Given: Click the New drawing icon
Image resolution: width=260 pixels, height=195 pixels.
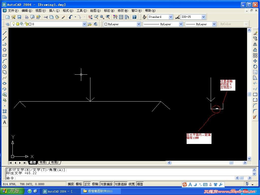Looking at the screenshot, I should click(8, 17).
